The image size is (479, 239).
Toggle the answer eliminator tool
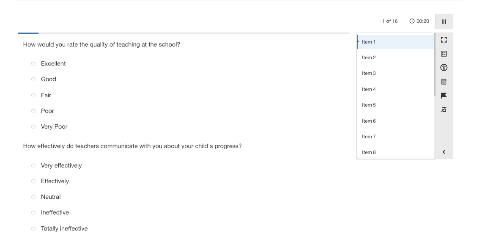[444, 110]
